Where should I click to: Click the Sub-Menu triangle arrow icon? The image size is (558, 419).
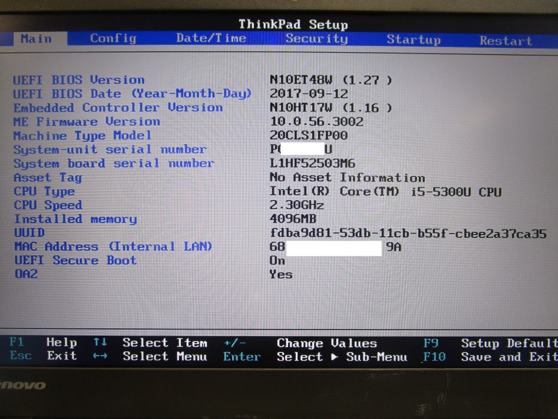click(x=334, y=357)
